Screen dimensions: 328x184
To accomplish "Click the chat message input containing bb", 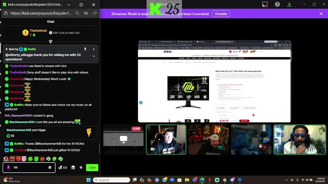I will [x=29, y=167].
